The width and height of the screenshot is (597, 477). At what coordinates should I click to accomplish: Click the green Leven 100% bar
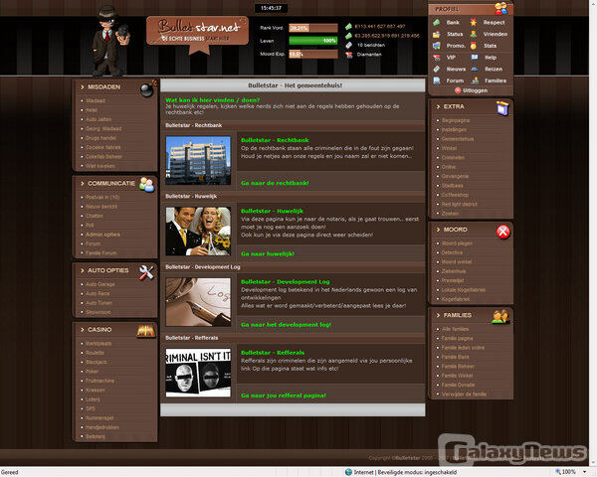pyautogui.click(x=313, y=41)
